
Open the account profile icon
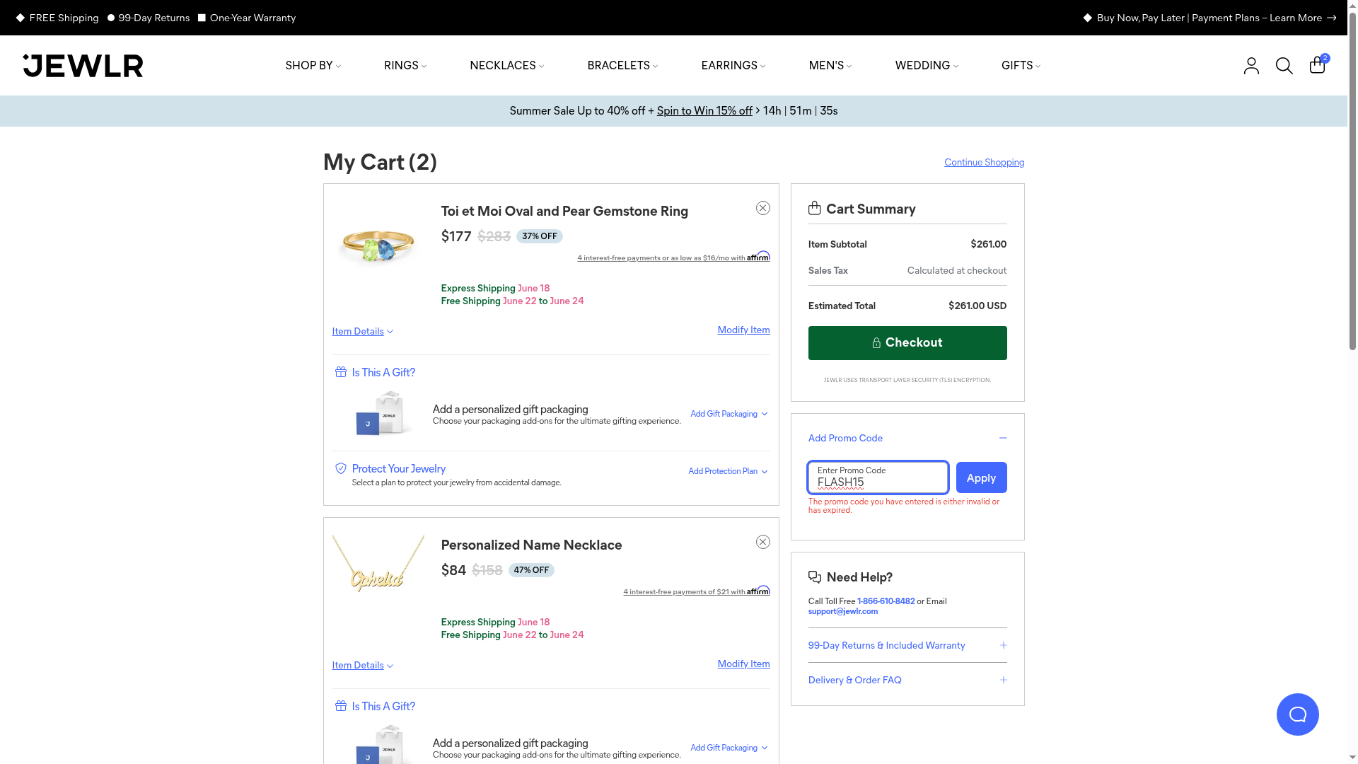pos(1251,66)
